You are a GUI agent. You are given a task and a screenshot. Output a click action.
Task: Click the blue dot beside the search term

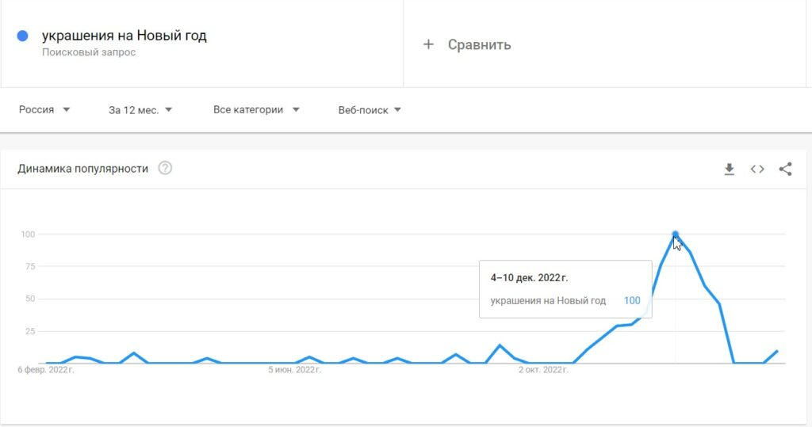(x=22, y=36)
